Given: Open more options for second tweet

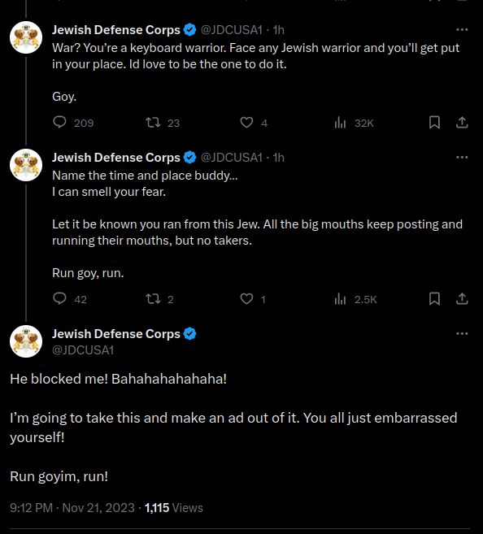Looking at the screenshot, I should [x=462, y=158].
